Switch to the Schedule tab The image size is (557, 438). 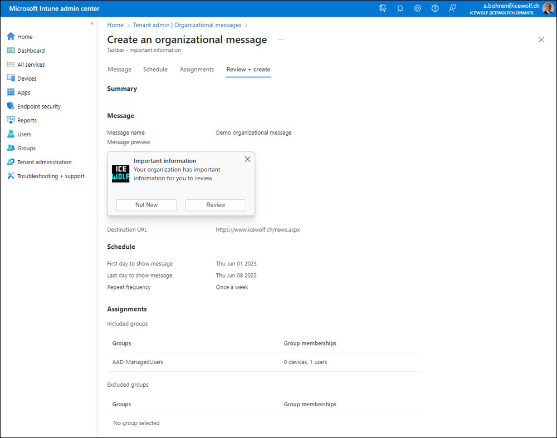pyautogui.click(x=155, y=70)
